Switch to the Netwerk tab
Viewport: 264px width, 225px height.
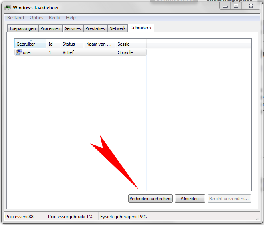117,28
